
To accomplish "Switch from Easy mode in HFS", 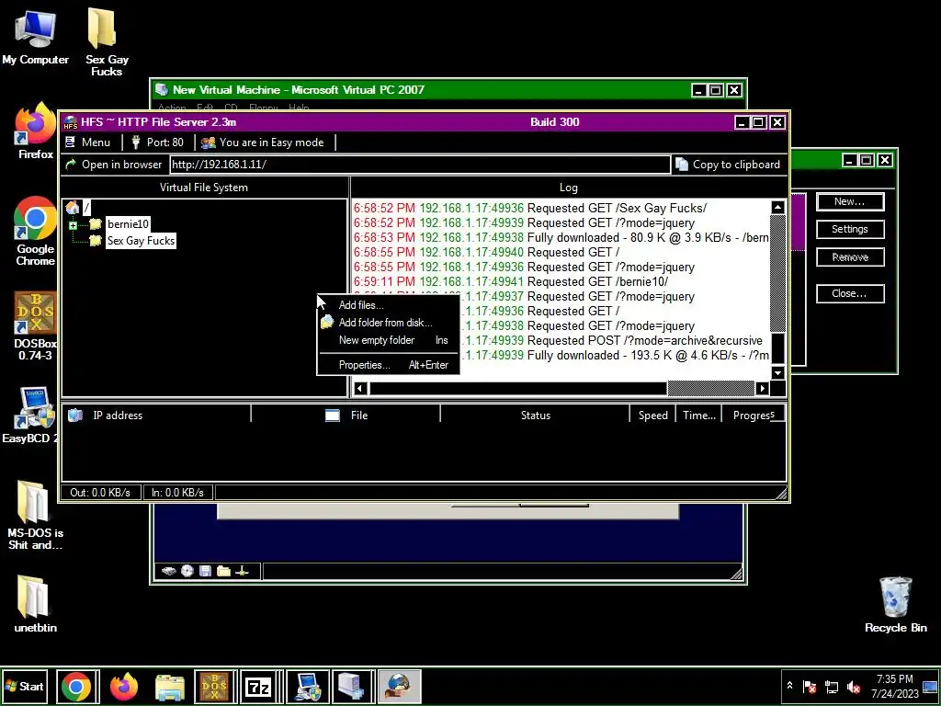I will pos(262,142).
